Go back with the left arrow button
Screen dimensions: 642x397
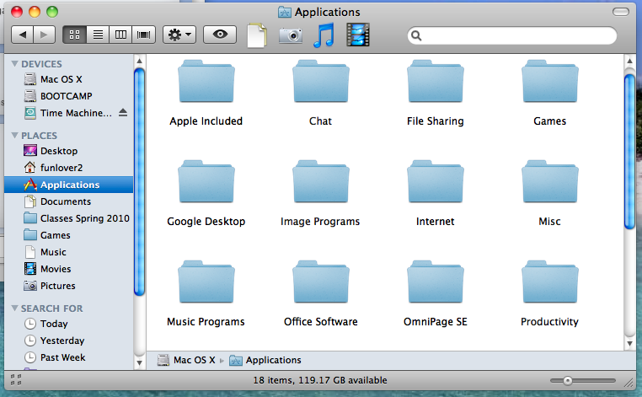tap(22, 35)
